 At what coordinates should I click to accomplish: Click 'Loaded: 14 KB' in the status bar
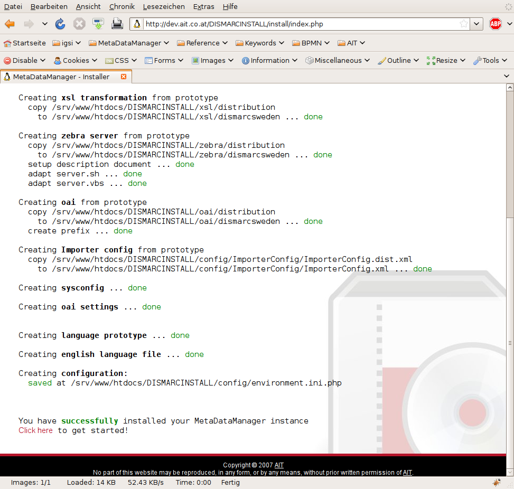[x=91, y=483]
